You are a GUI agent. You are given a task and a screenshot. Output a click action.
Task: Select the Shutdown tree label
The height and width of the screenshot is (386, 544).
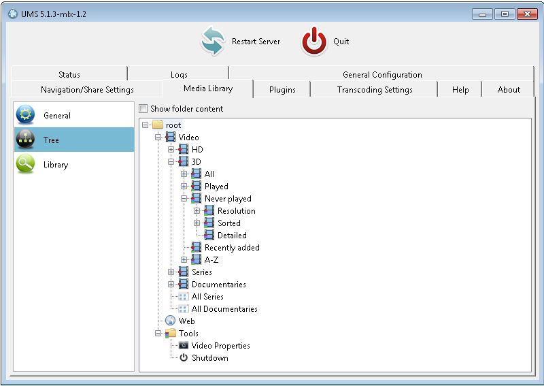tap(210, 357)
